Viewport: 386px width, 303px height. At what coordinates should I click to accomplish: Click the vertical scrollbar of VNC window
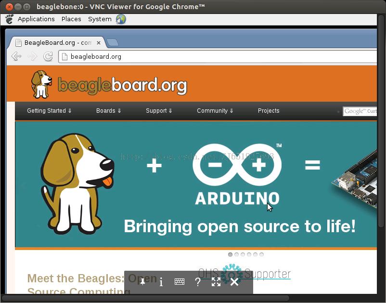coord(381,121)
